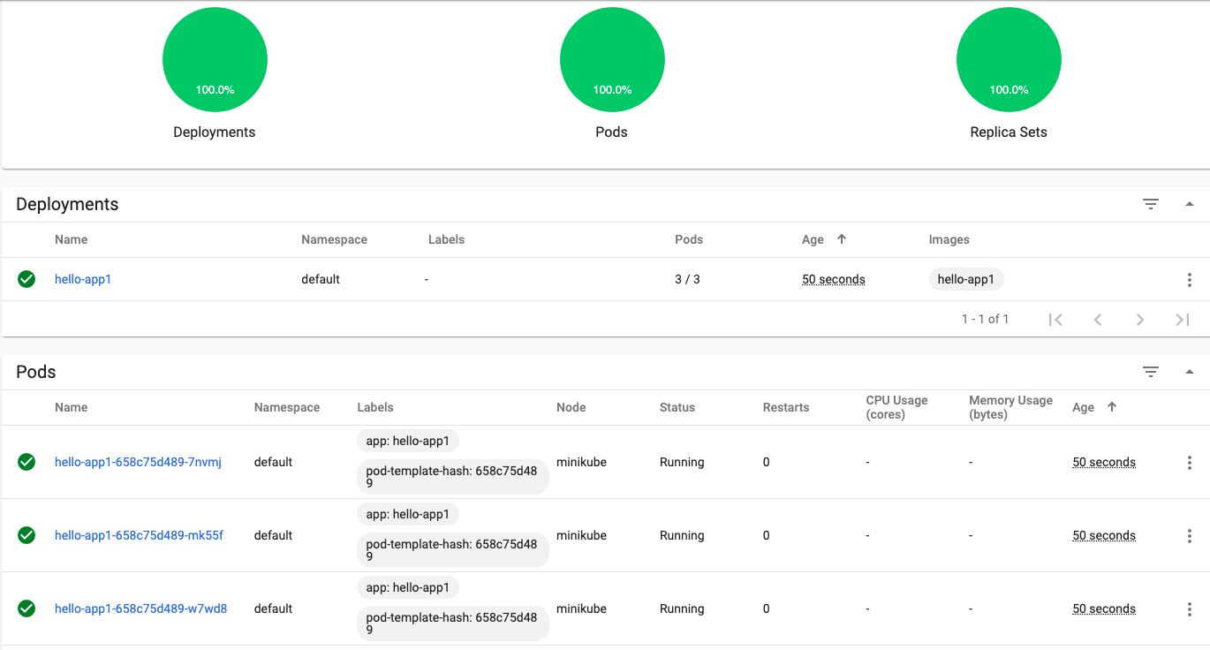Sort deployments by Age column arrow

(841, 239)
